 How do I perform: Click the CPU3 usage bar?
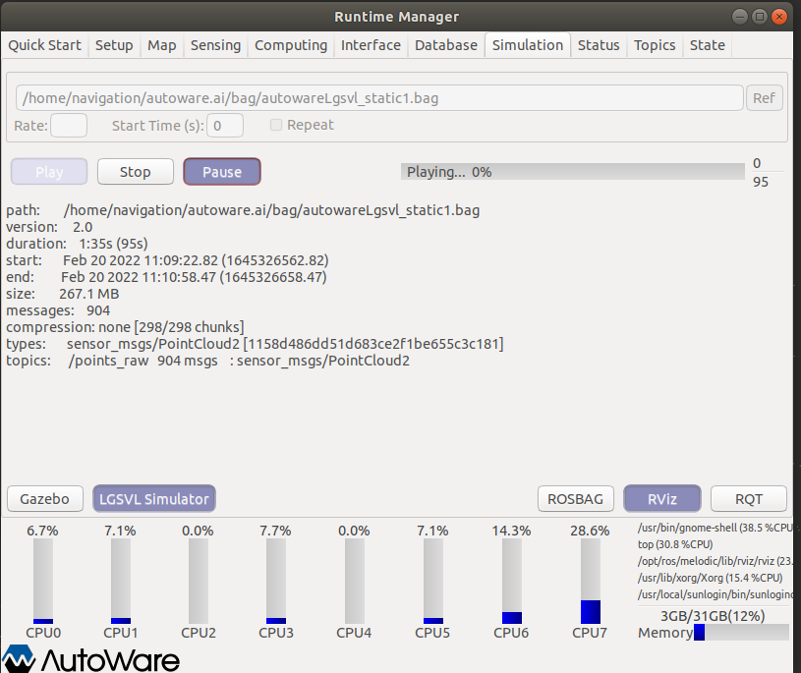pos(276,581)
